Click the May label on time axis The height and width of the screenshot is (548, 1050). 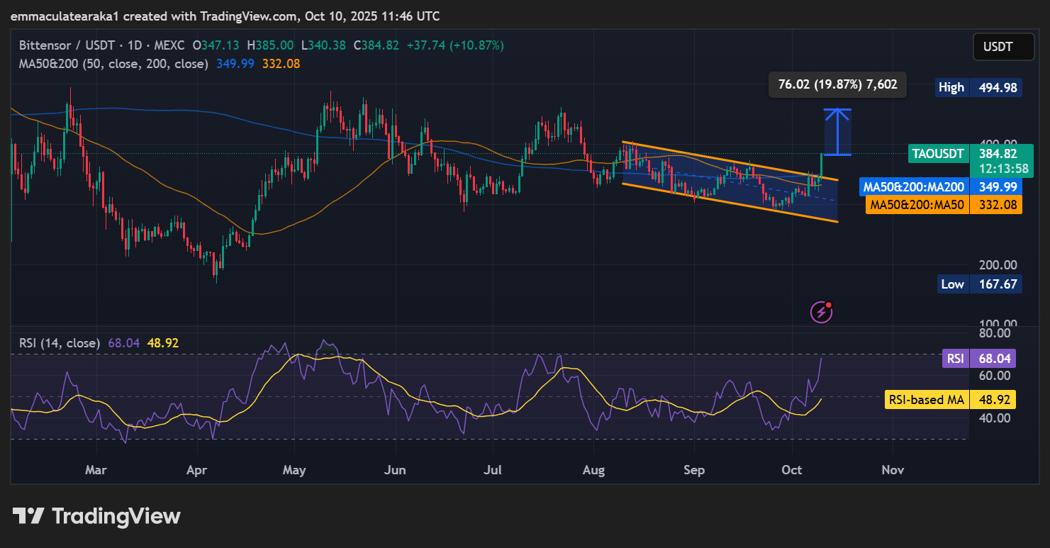(294, 470)
